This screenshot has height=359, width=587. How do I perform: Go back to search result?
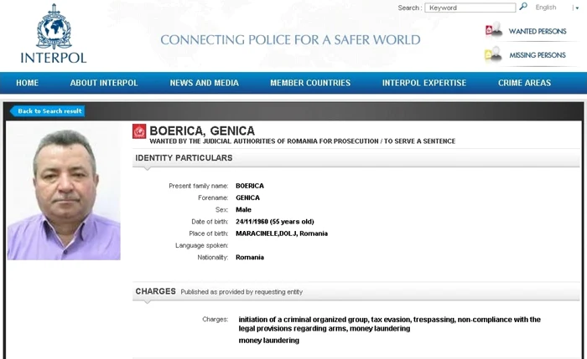(x=48, y=111)
